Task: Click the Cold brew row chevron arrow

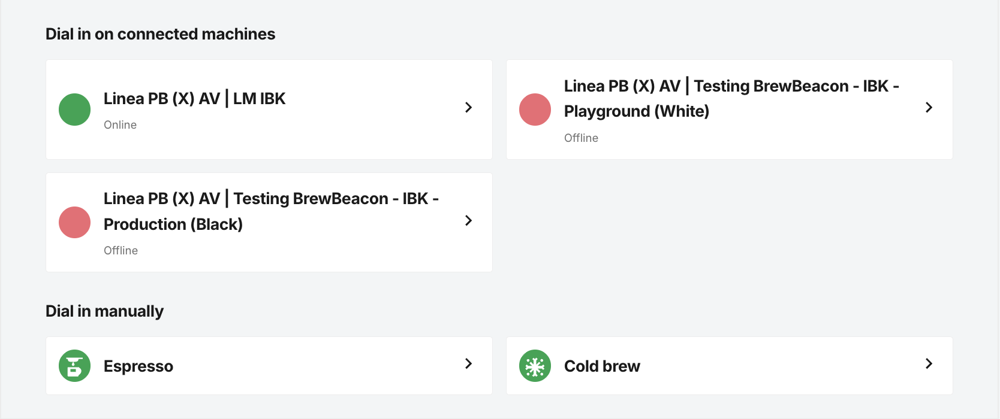Action: pos(929,363)
